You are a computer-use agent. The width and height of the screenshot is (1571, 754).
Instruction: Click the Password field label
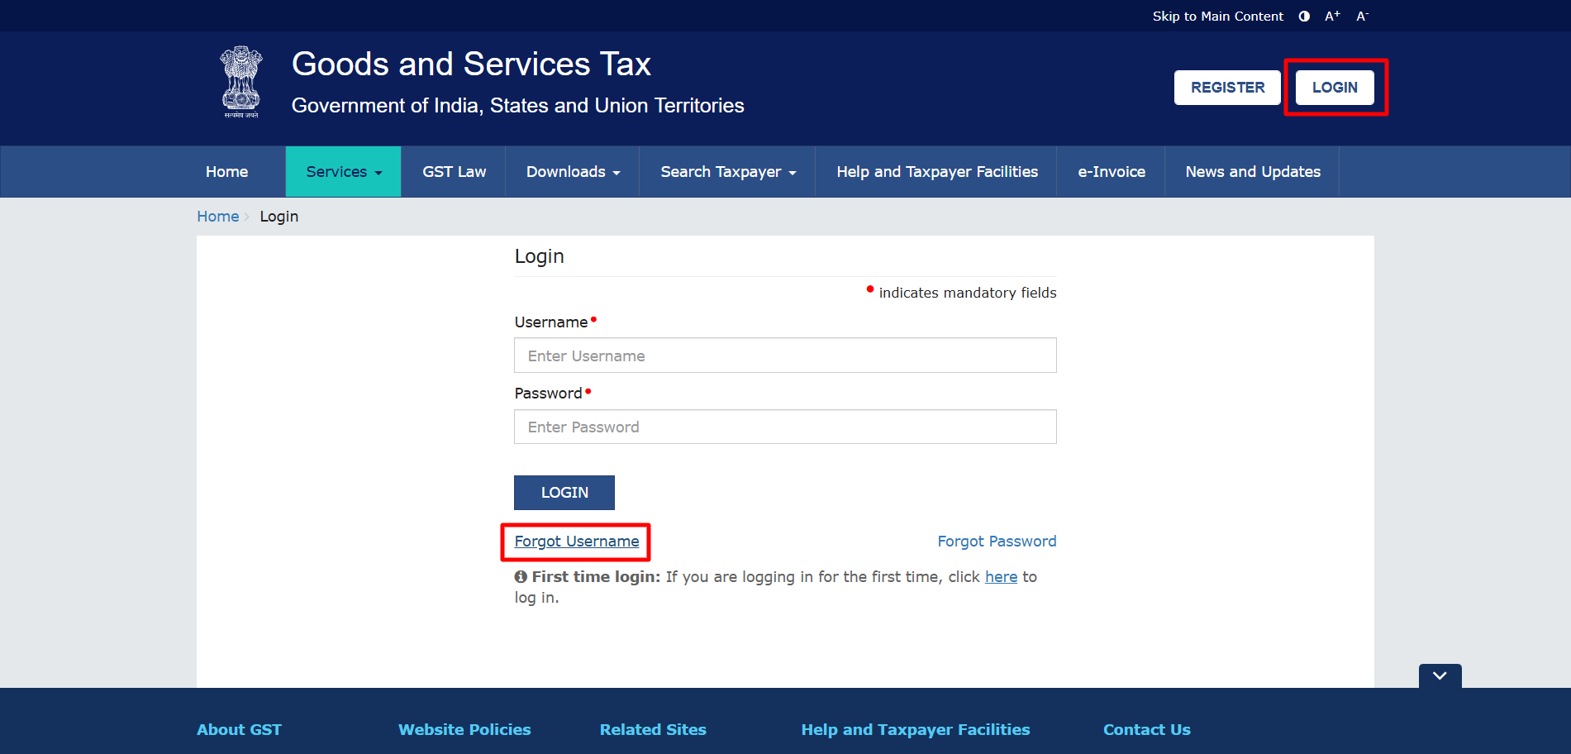(x=549, y=394)
